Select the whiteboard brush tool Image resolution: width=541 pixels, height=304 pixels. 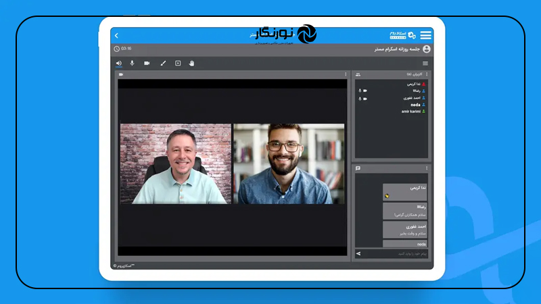(163, 63)
